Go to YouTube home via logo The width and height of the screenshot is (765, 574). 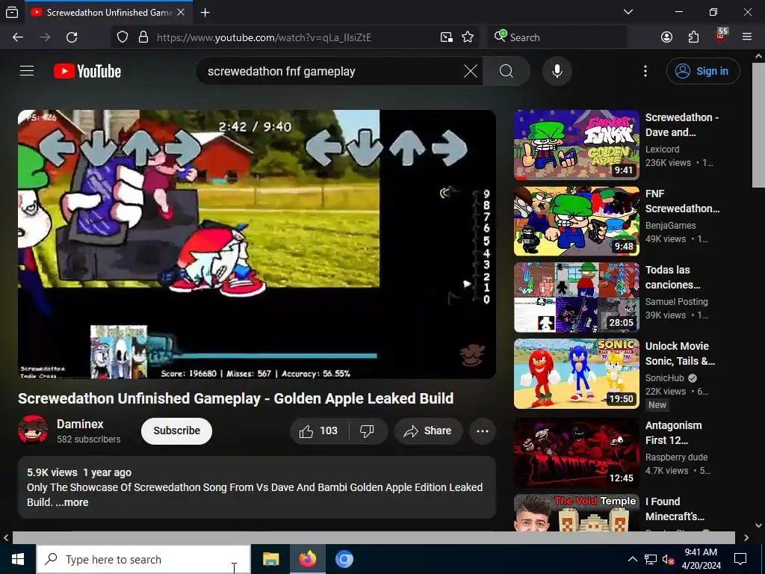[87, 71]
